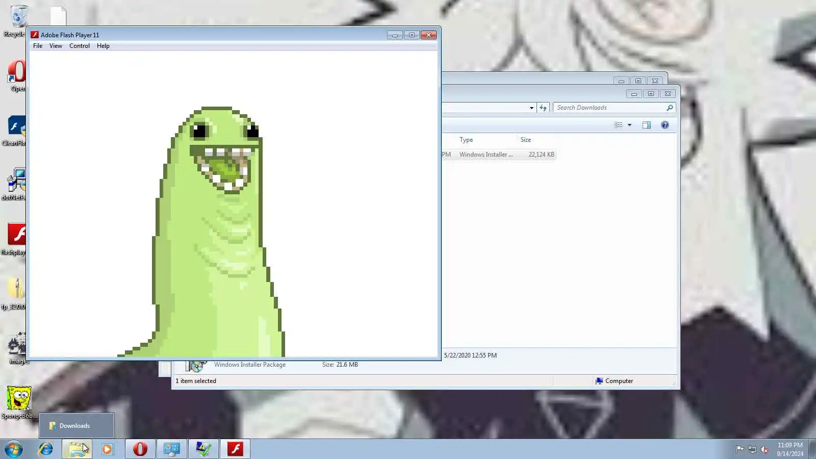Click the 'Windows Installer Package' details text
The height and width of the screenshot is (459, 816).
point(250,365)
